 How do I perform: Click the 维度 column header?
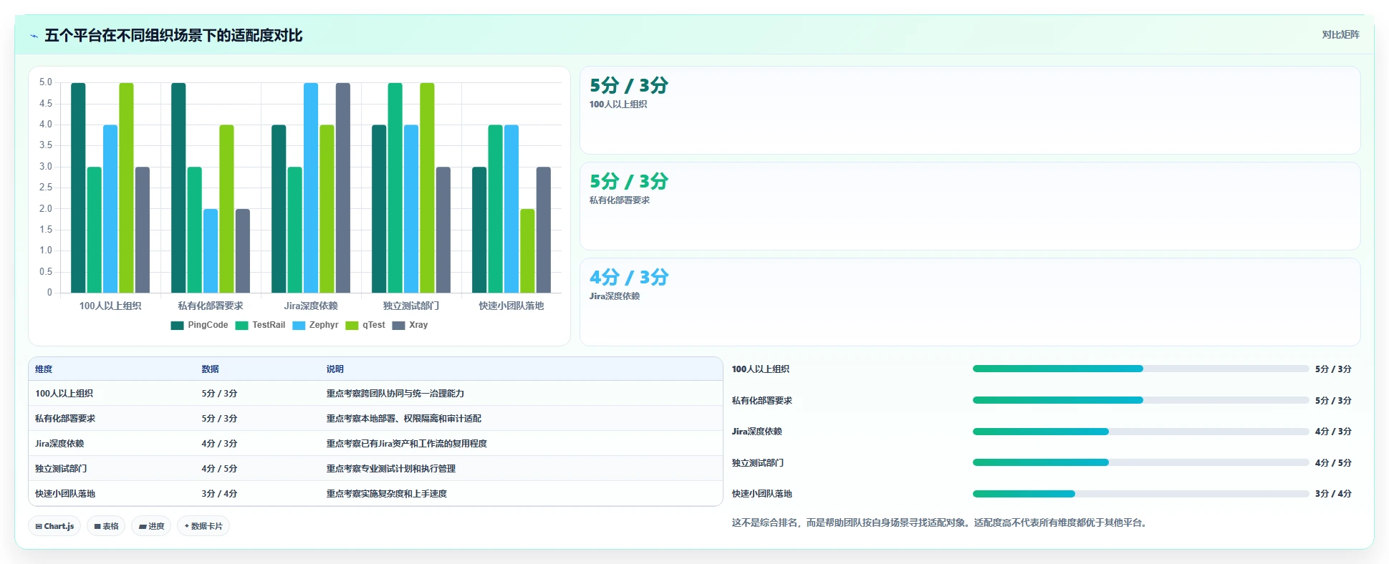point(44,369)
